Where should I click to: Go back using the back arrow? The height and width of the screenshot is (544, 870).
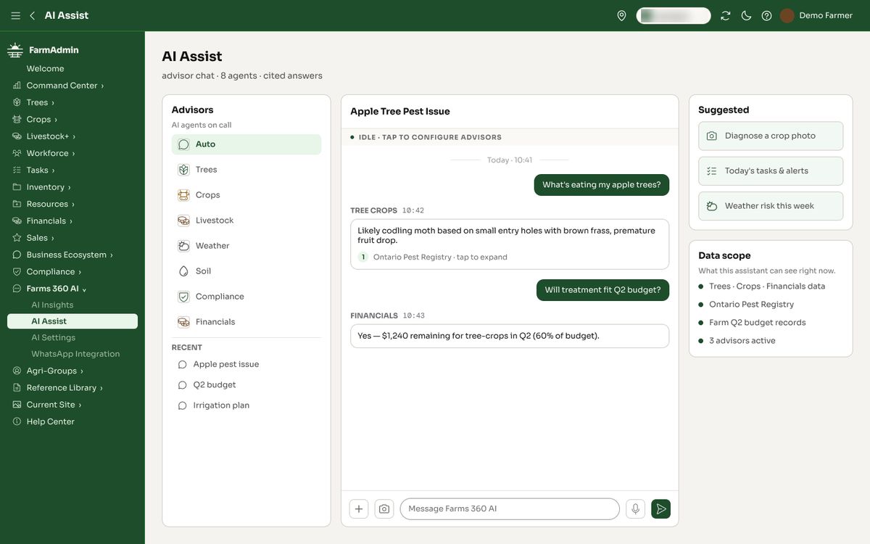click(32, 15)
